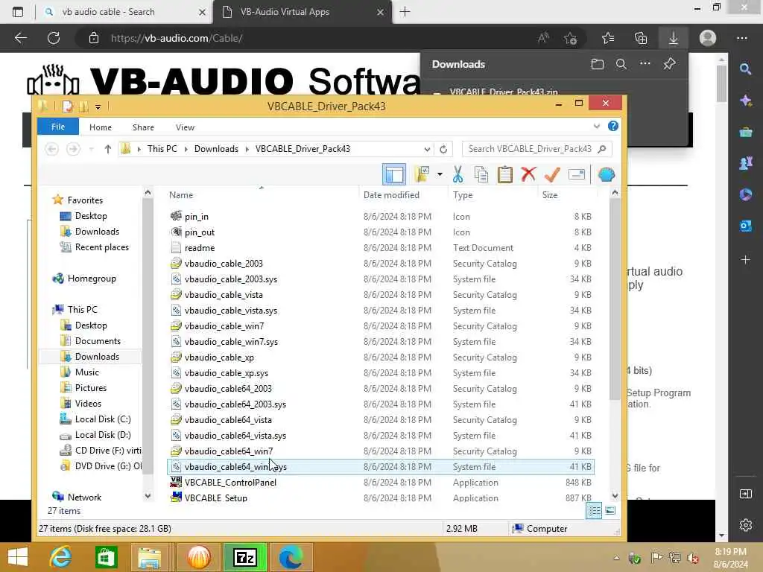The height and width of the screenshot is (572, 763).
Task: Open Edge profile avatar icon
Action: (x=707, y=38)
